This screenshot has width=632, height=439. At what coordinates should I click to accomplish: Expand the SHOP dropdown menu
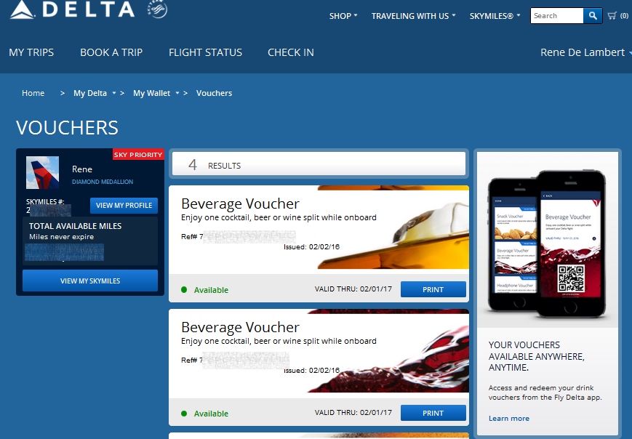coord(343,16)
